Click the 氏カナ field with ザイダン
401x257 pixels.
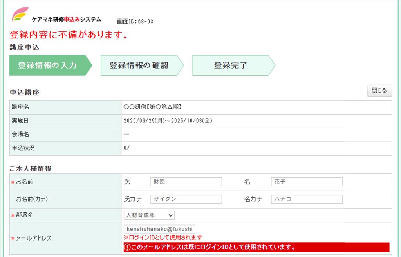(x=186, y=199)
